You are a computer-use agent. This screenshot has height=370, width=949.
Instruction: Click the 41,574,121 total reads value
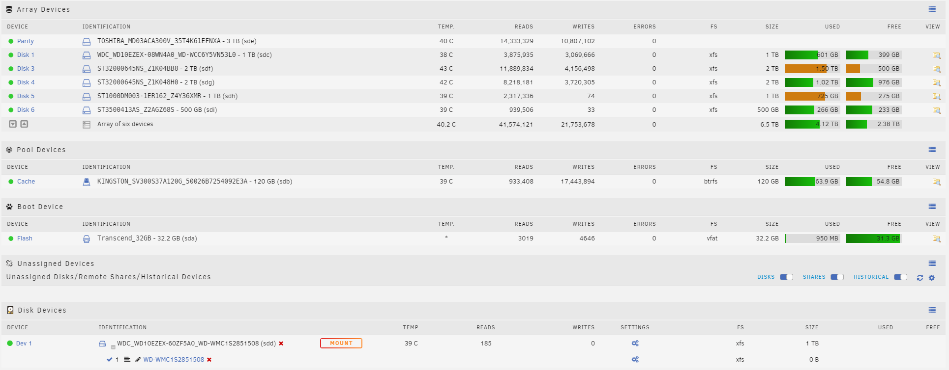pyautogui.click(x=516, y=125)
